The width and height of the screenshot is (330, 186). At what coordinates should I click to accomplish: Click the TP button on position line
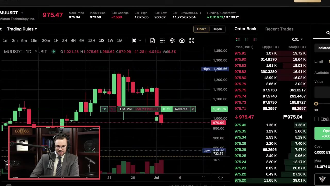click(104, 109)
